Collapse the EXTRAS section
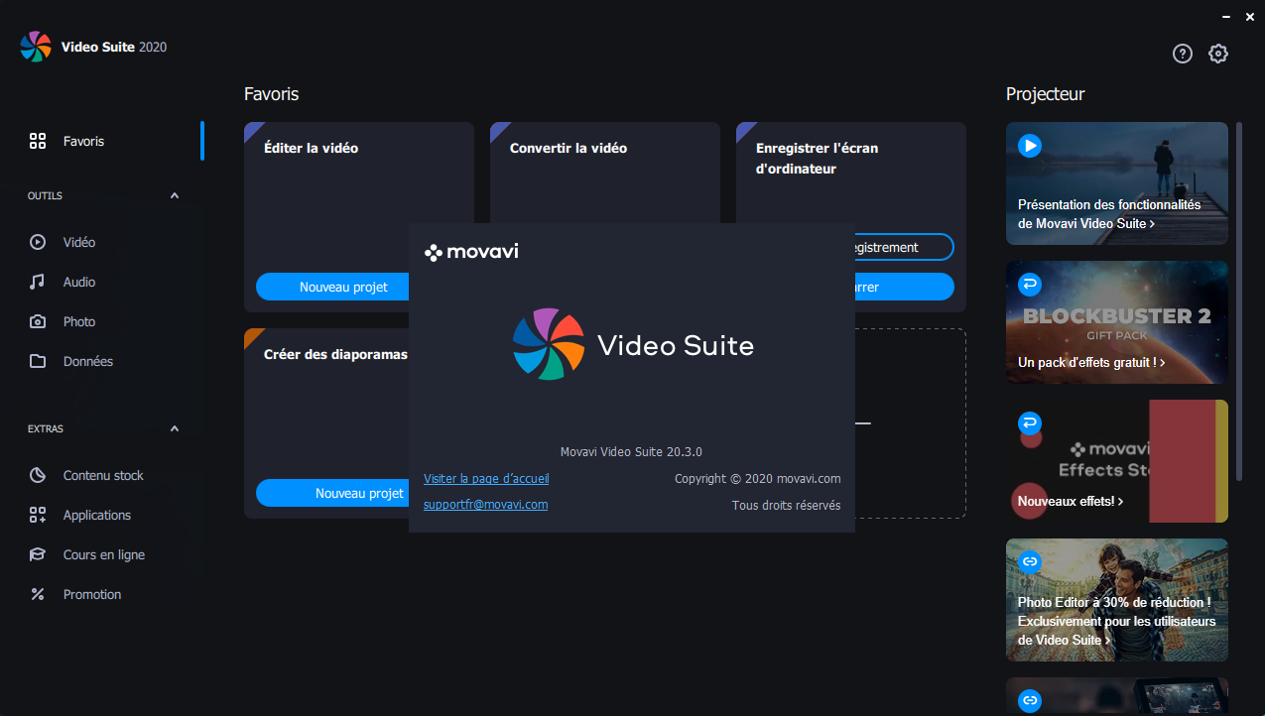This screenshot has height=716, width=1265. [x=175, y=429]
